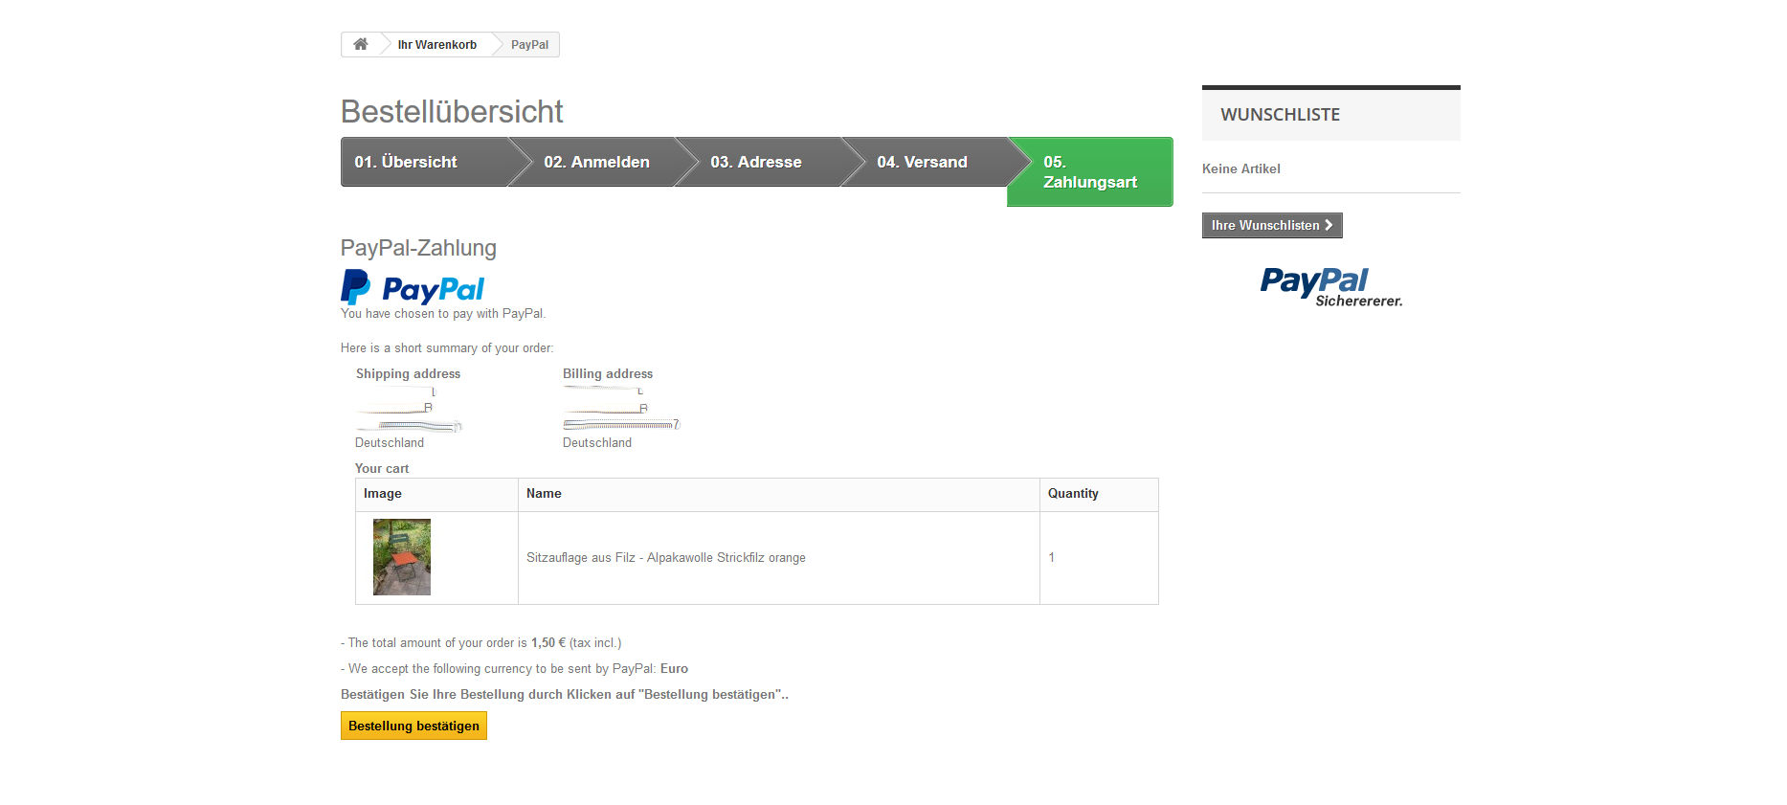Viewport: 1787px width, 805px height.
Task: Click the Bestellung bestätigen button
Action: [x=413, y=726]
